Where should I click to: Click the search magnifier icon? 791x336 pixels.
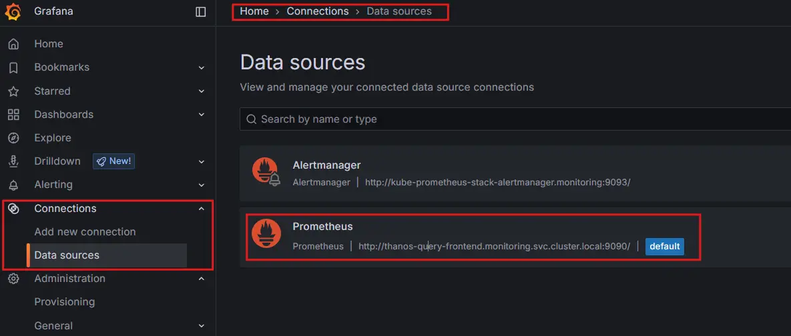point(251,119)
